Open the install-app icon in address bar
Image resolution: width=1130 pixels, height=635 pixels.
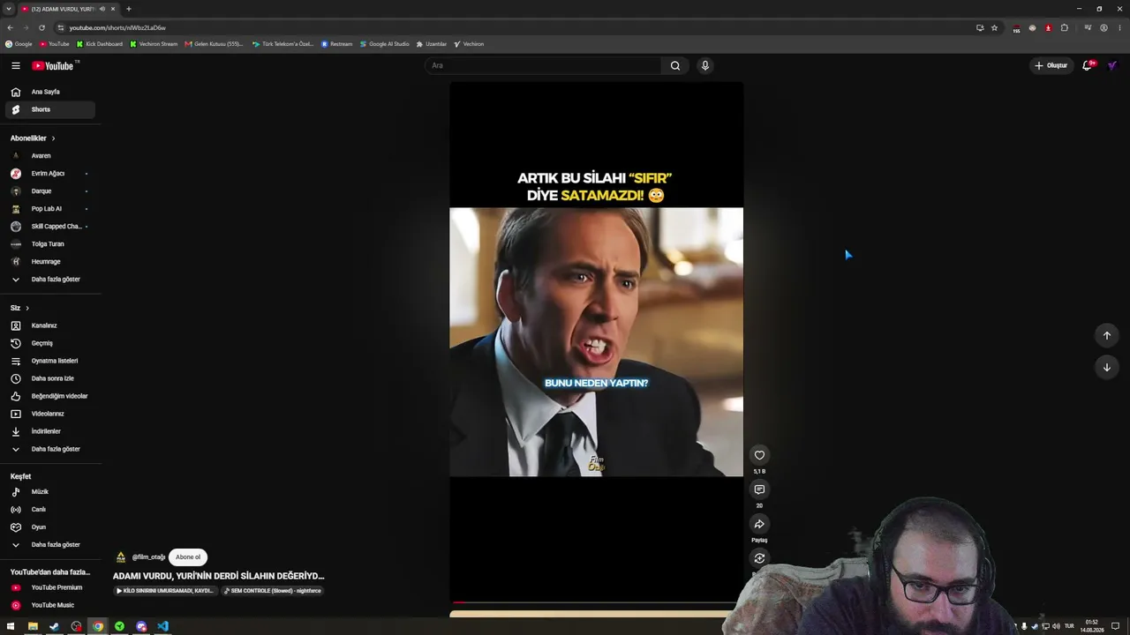pyautogui.click(x=980, y=27)
